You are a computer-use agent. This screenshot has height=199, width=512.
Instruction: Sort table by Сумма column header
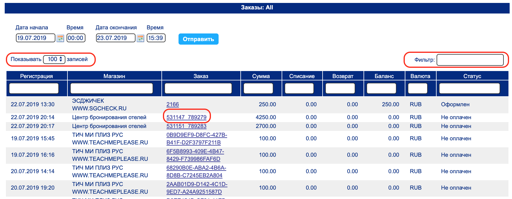click(261, 76)
